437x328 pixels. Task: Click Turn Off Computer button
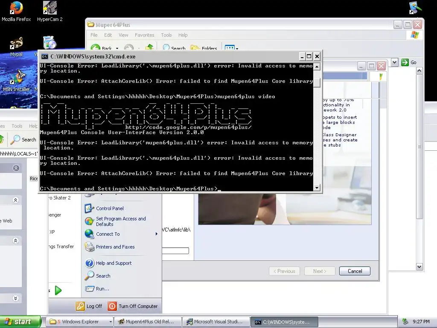pos(133,306)
